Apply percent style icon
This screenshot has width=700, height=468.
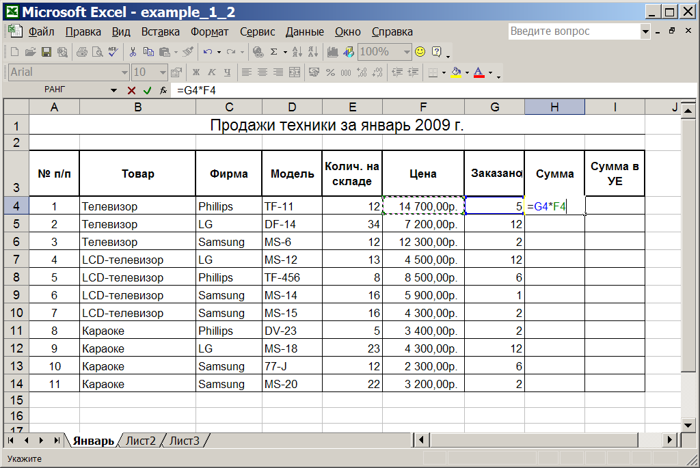330,72
